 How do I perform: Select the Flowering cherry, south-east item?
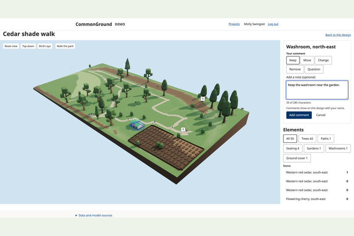click(317, 199)
